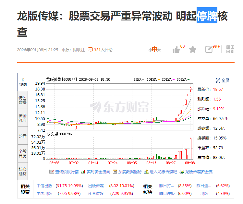243x204 pixels.
Task: Click the bar chart icon before 实时资金流向
Action: click(83, 172)
